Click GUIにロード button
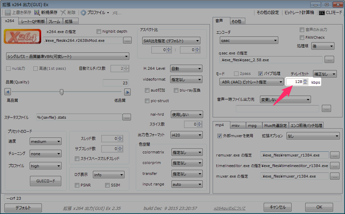Viewport: 345px width, 214px height. pos(46,181)
